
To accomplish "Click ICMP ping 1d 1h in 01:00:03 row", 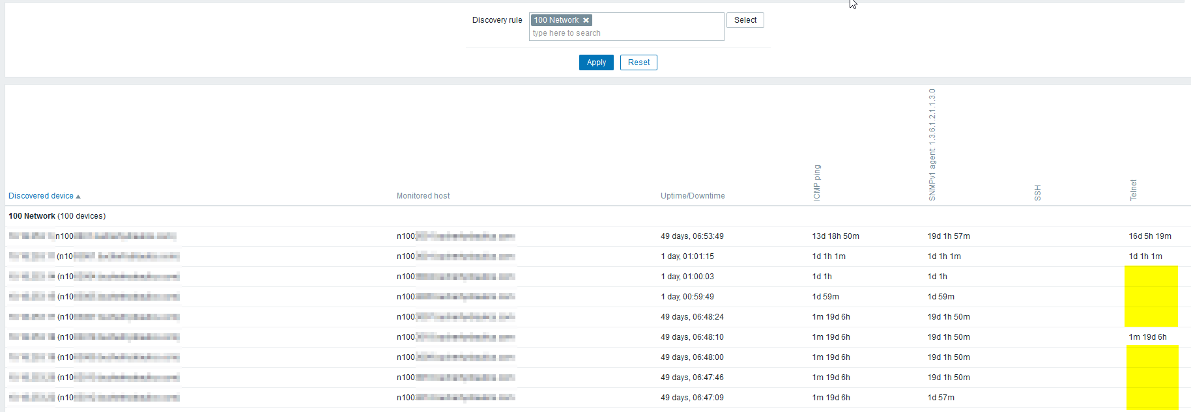I will tap(822, 277).
